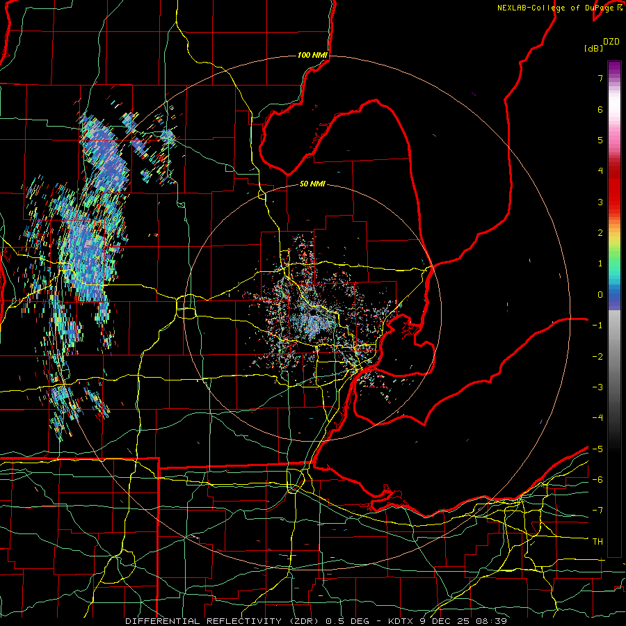626x626 pixels.
Task: Click the 0 value on the dB scale
Action: click(x=600, y=295)
